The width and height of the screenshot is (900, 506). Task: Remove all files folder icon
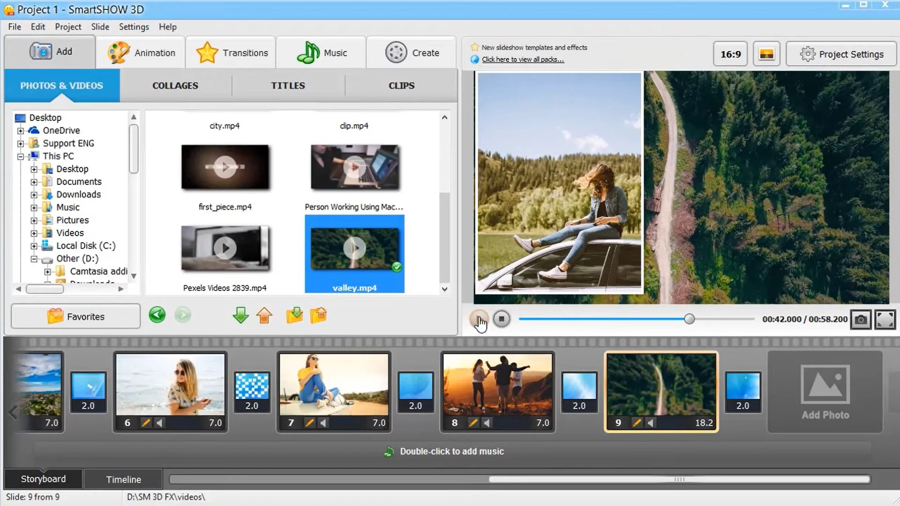319,315
